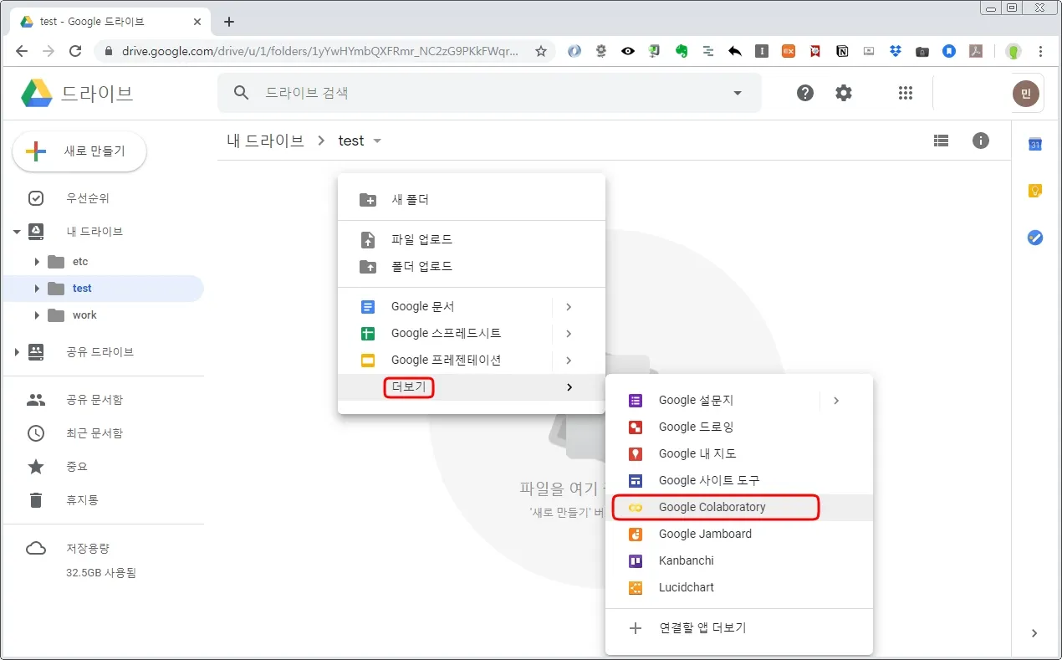The image size is (1062, 660).
Task: Click the Google Drive logo icon
Action: 38,93
